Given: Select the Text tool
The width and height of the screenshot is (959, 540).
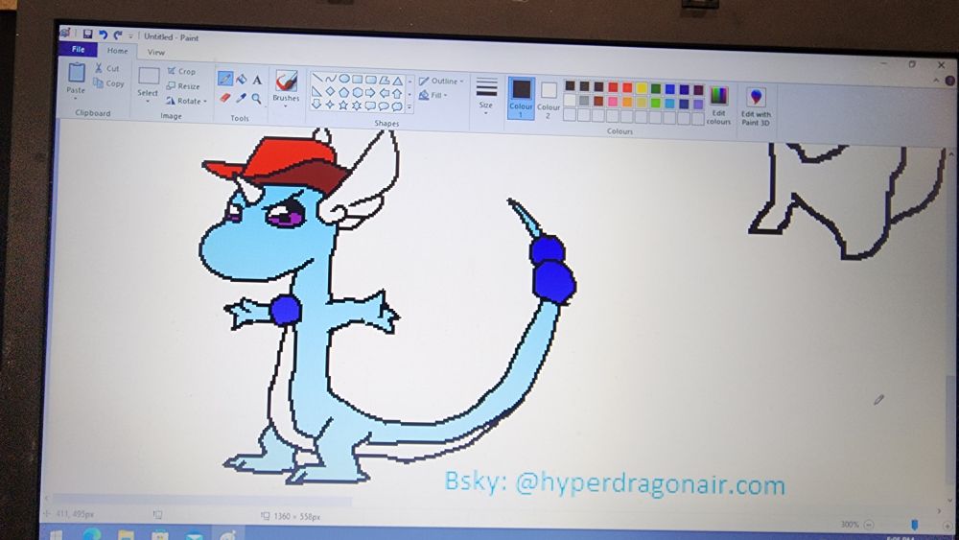Looking at the screenshot, I should click(257, 81).
